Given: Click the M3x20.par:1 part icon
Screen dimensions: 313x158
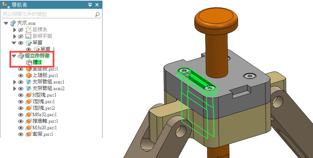Looking at the screenshot, I should (29, 128).
